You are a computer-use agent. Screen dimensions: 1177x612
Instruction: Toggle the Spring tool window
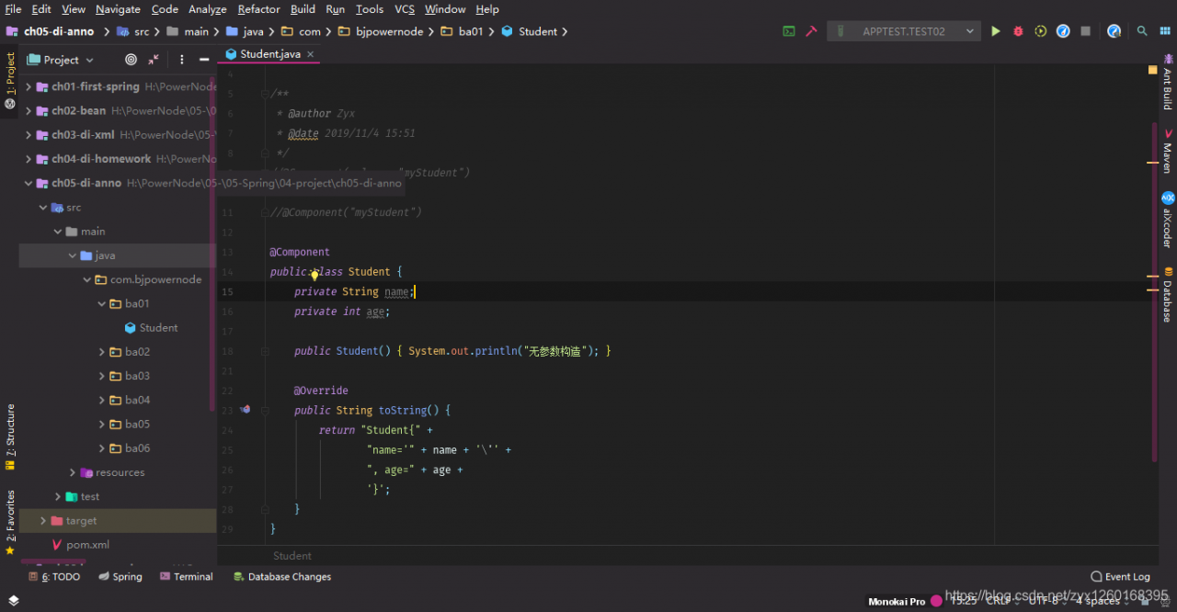[120, 577]
